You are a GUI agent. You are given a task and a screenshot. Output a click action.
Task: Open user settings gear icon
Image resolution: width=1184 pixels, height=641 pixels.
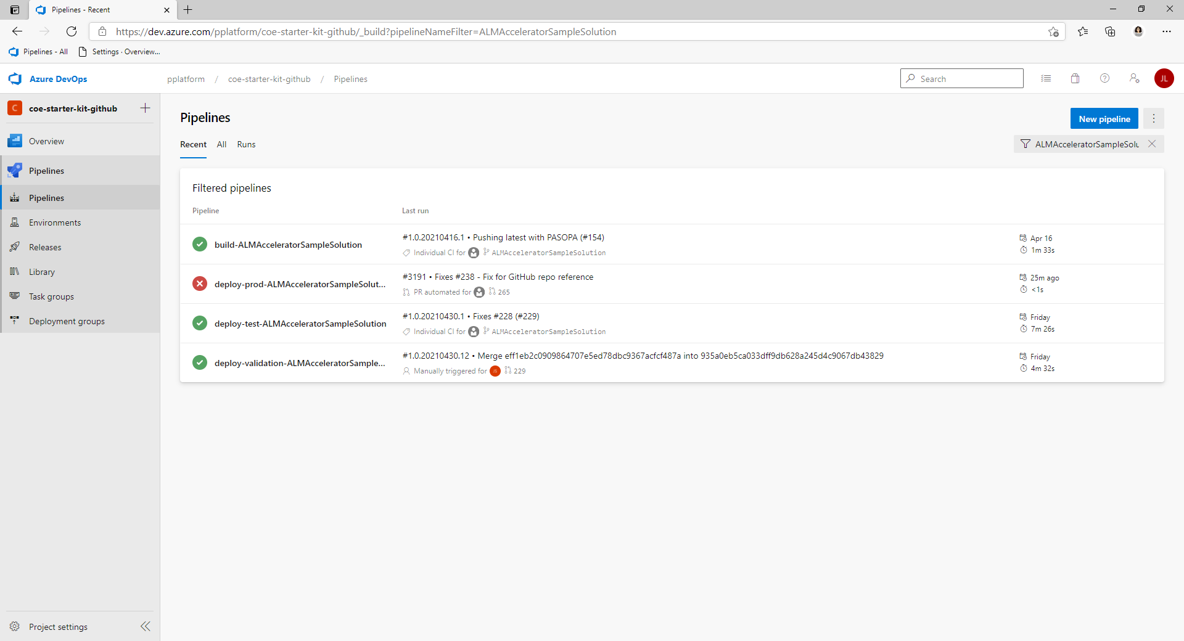tap(1135, 78)
